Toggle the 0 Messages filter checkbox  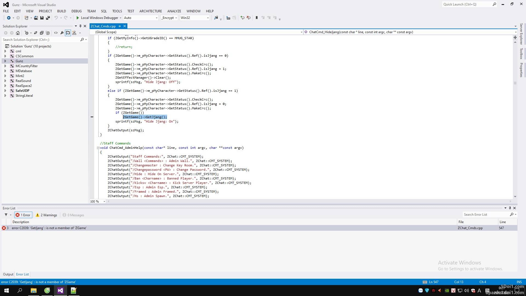point(73,215)
